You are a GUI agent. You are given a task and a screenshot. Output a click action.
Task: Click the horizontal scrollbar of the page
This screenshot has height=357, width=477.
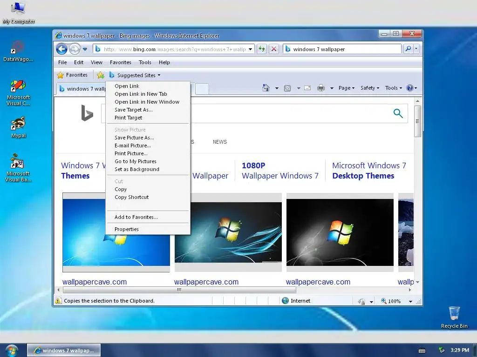click(179, 290)
